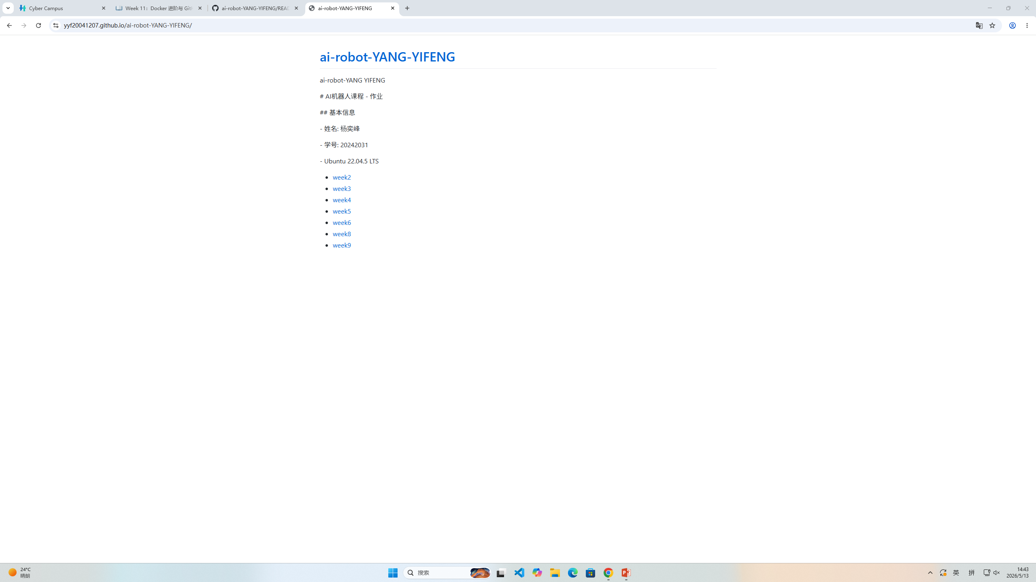
Task: Close the Cyber Campus tab
Action: pyautogui.click(x=103, y=8)
